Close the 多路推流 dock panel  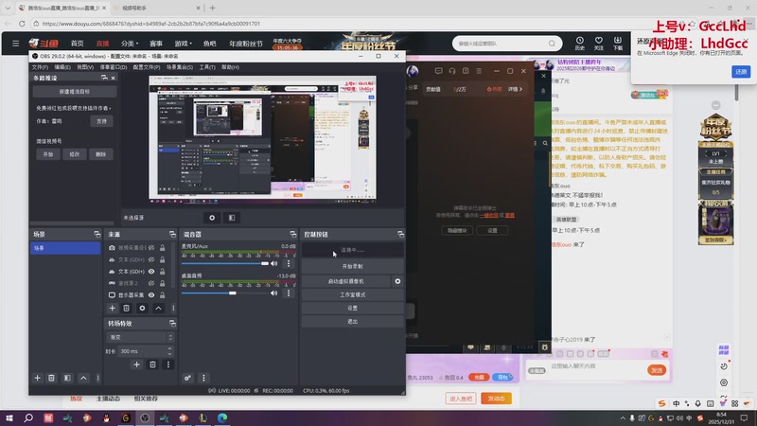[114, 78]
